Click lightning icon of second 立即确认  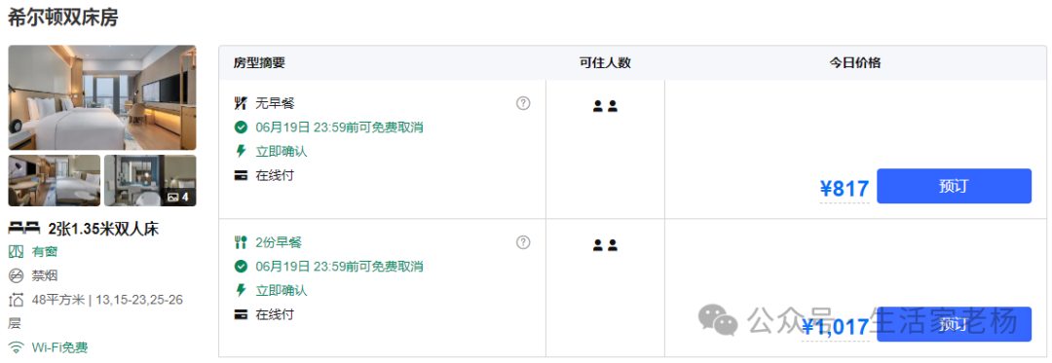(241, 290)
